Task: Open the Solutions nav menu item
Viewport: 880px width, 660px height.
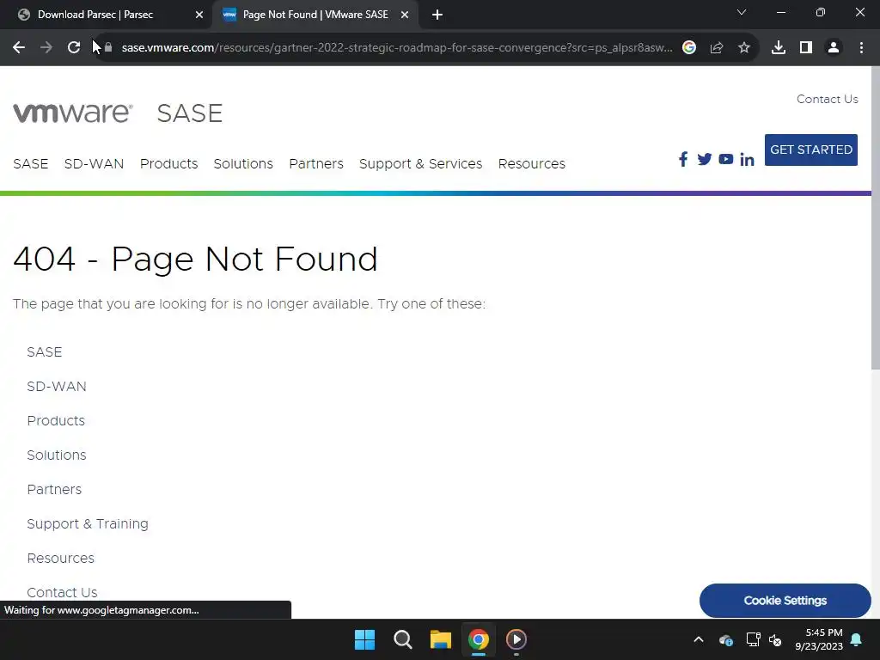Action: tap(243, 164)
